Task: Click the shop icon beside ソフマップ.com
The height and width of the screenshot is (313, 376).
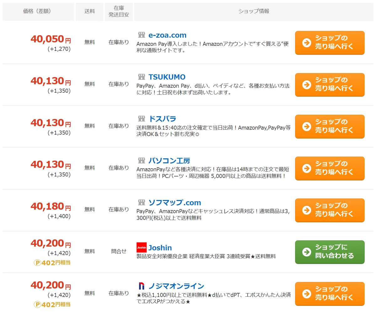Action: [142, 202]
